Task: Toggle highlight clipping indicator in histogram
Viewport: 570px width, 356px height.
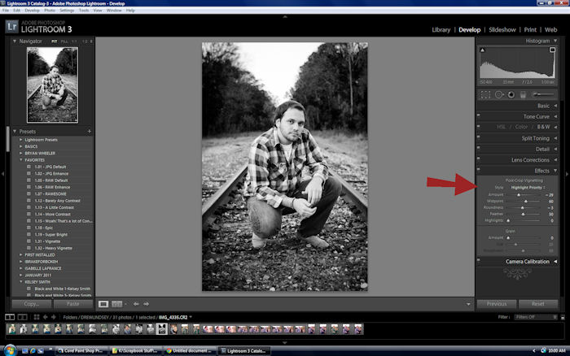Action: click(x=552, y=50)
